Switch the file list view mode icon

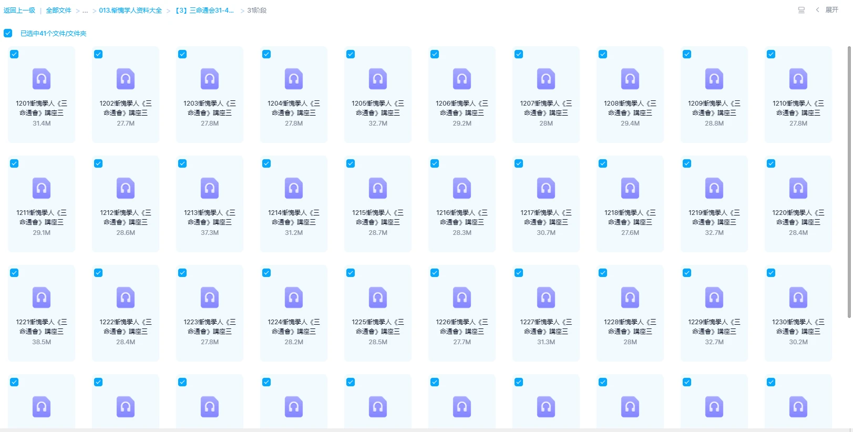pyautogui.click(x=801, y=10)
